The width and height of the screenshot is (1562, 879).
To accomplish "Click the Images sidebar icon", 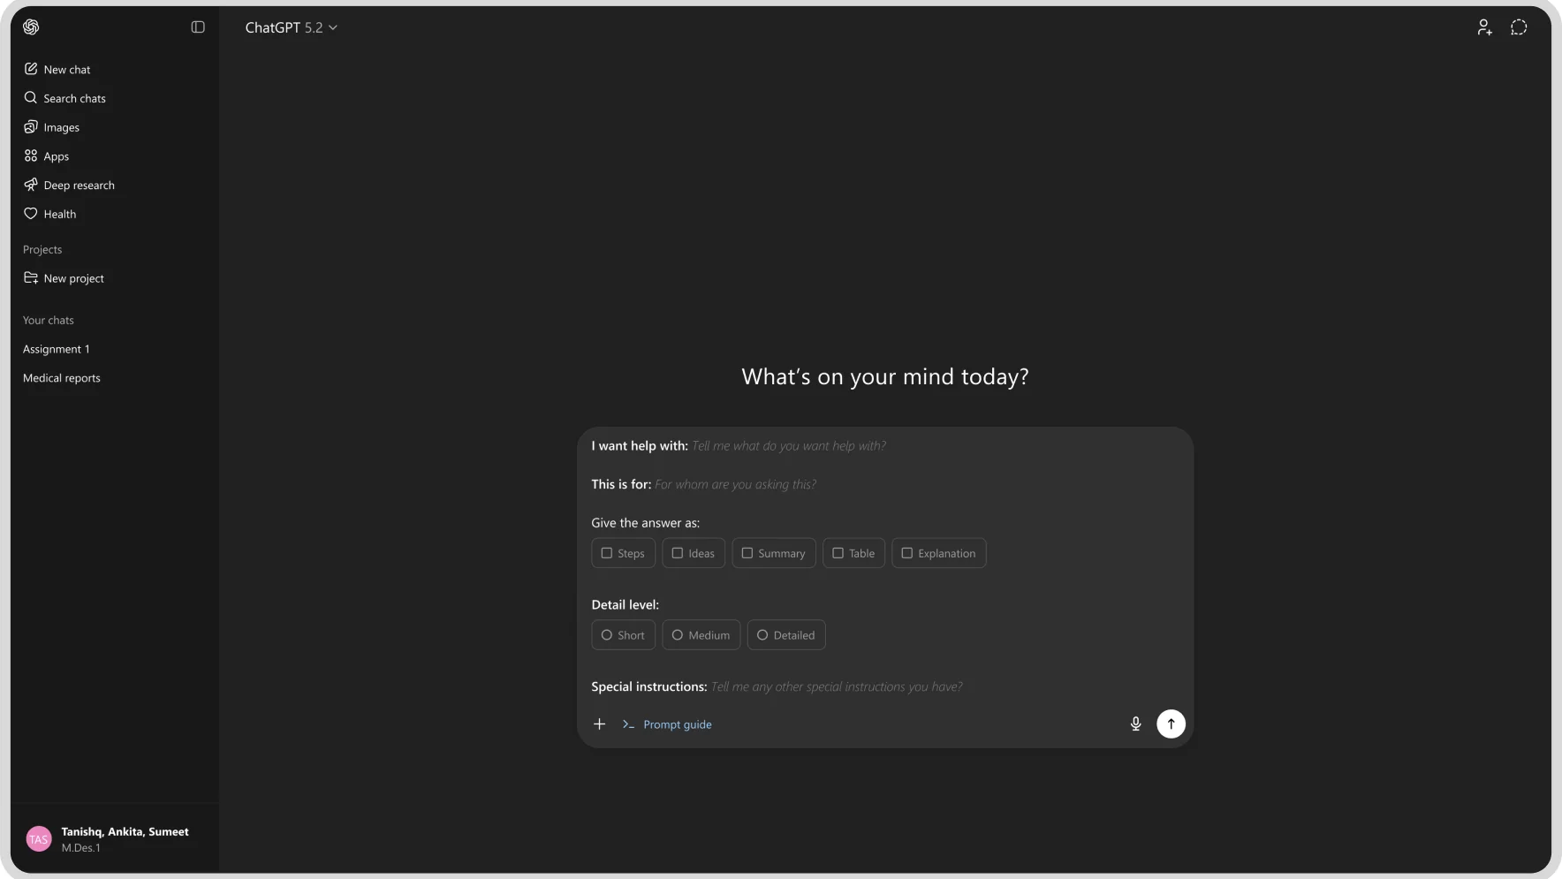I will point(31,127).
